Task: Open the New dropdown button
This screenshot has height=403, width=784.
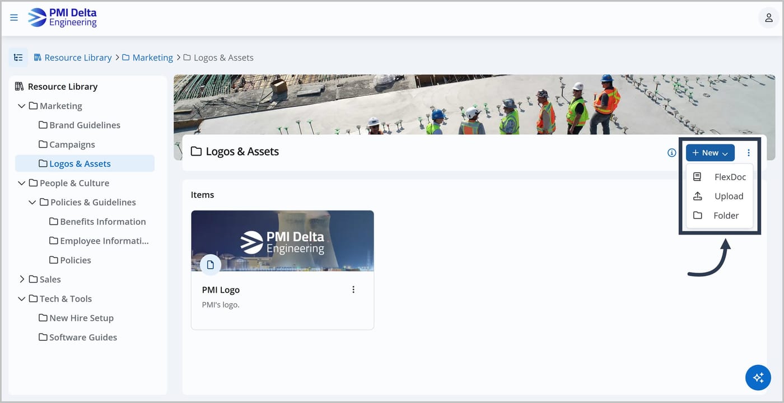Action: coord(710,153)
